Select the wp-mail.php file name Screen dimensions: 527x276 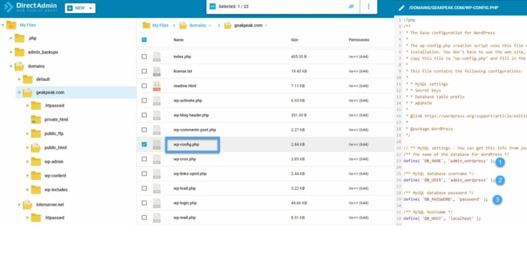click(x=185, y=218)
